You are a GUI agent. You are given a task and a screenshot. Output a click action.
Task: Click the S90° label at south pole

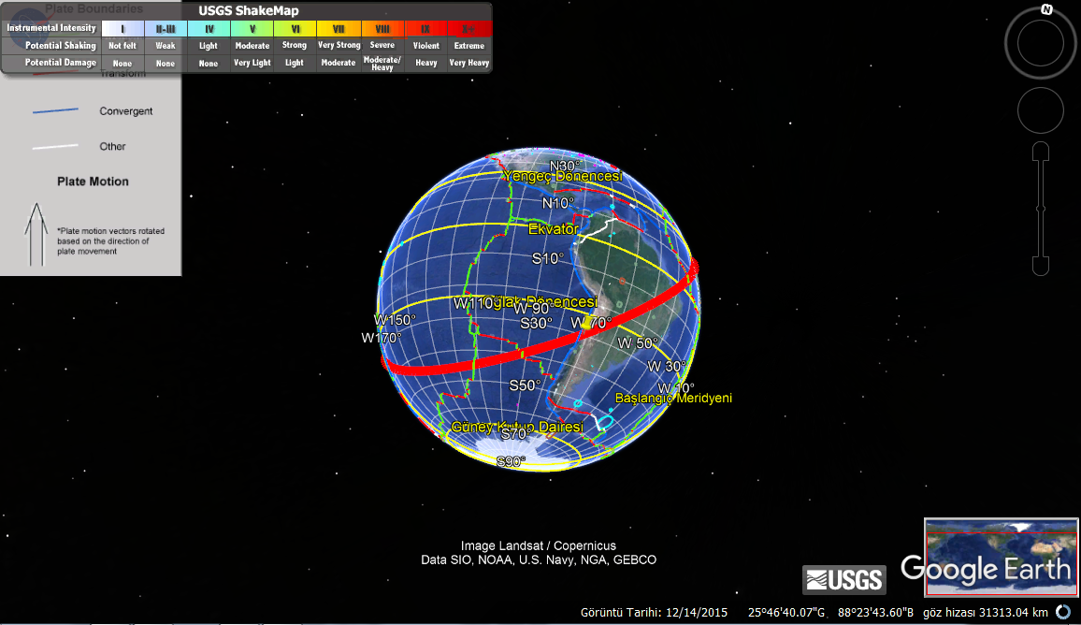512,461
